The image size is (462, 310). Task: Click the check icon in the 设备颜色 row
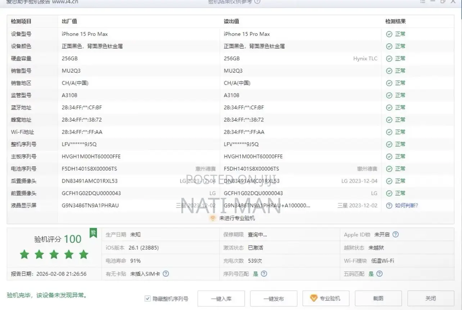(389, 46)
